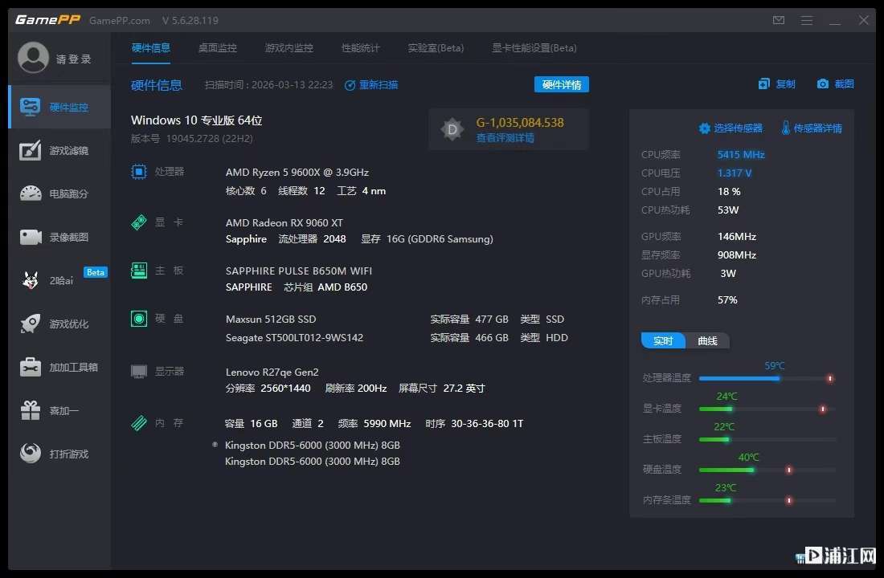884x578 pixels.
Task: Open 游戏优化 rocket icon
Action: point(31,324)
